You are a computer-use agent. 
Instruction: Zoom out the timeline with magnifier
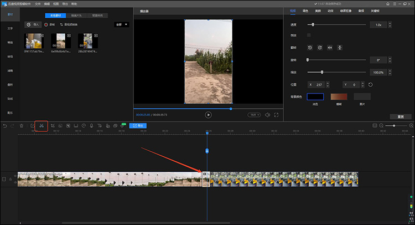pyautogui.click(x=381, y=126)
